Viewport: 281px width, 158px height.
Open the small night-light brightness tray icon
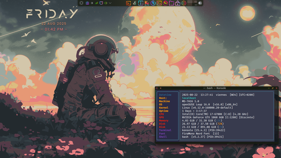[92, 3]
